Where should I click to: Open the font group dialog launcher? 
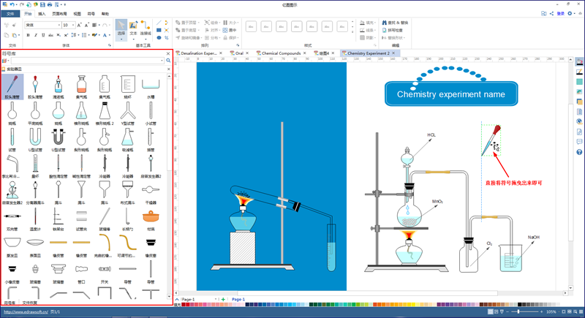(x=110, y=45)
